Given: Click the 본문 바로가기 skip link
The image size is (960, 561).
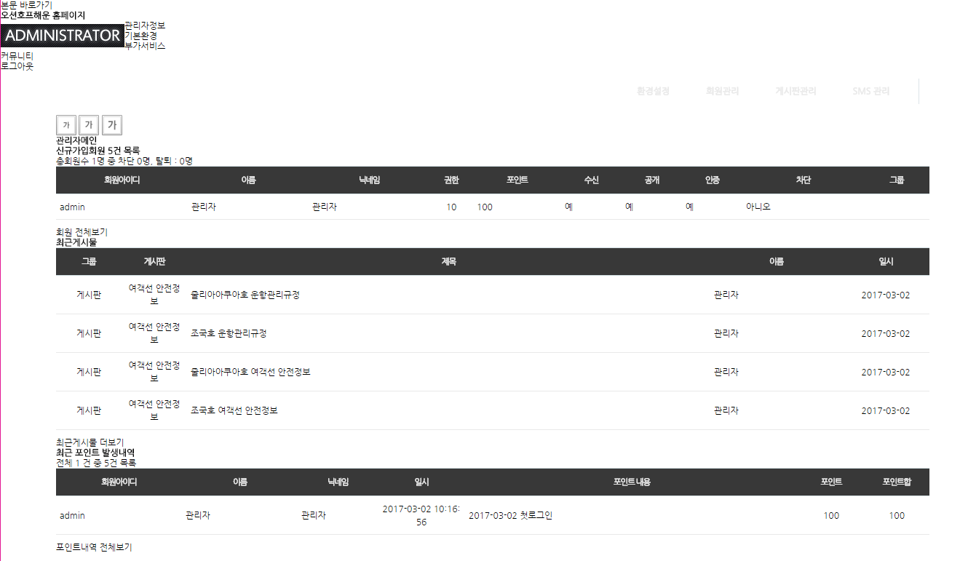Looking at the screenshot, I should coord(27,5).
